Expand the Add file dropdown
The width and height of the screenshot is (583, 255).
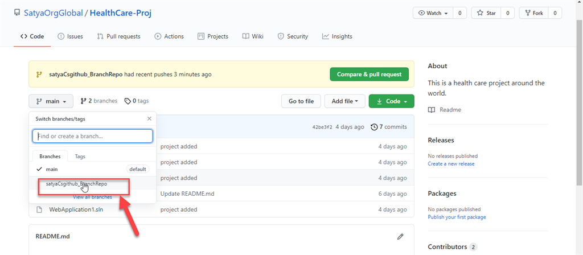tap(344, 101)
